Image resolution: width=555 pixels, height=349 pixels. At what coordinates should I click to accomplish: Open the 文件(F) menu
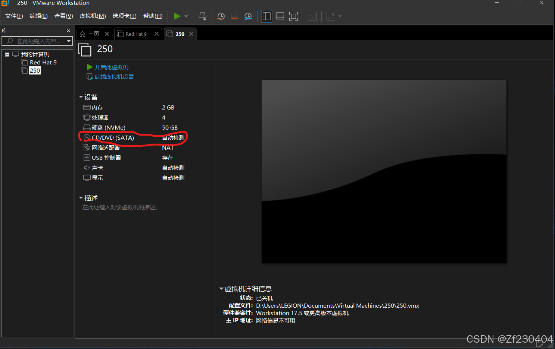click(14, 16)
